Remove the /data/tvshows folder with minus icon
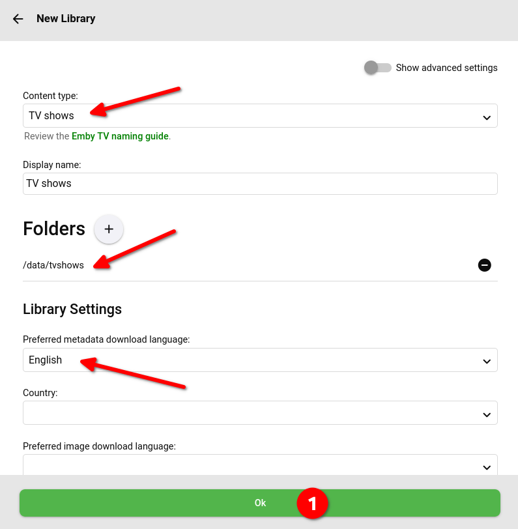This screenshot has height=529, width=518. coord(484,265)
